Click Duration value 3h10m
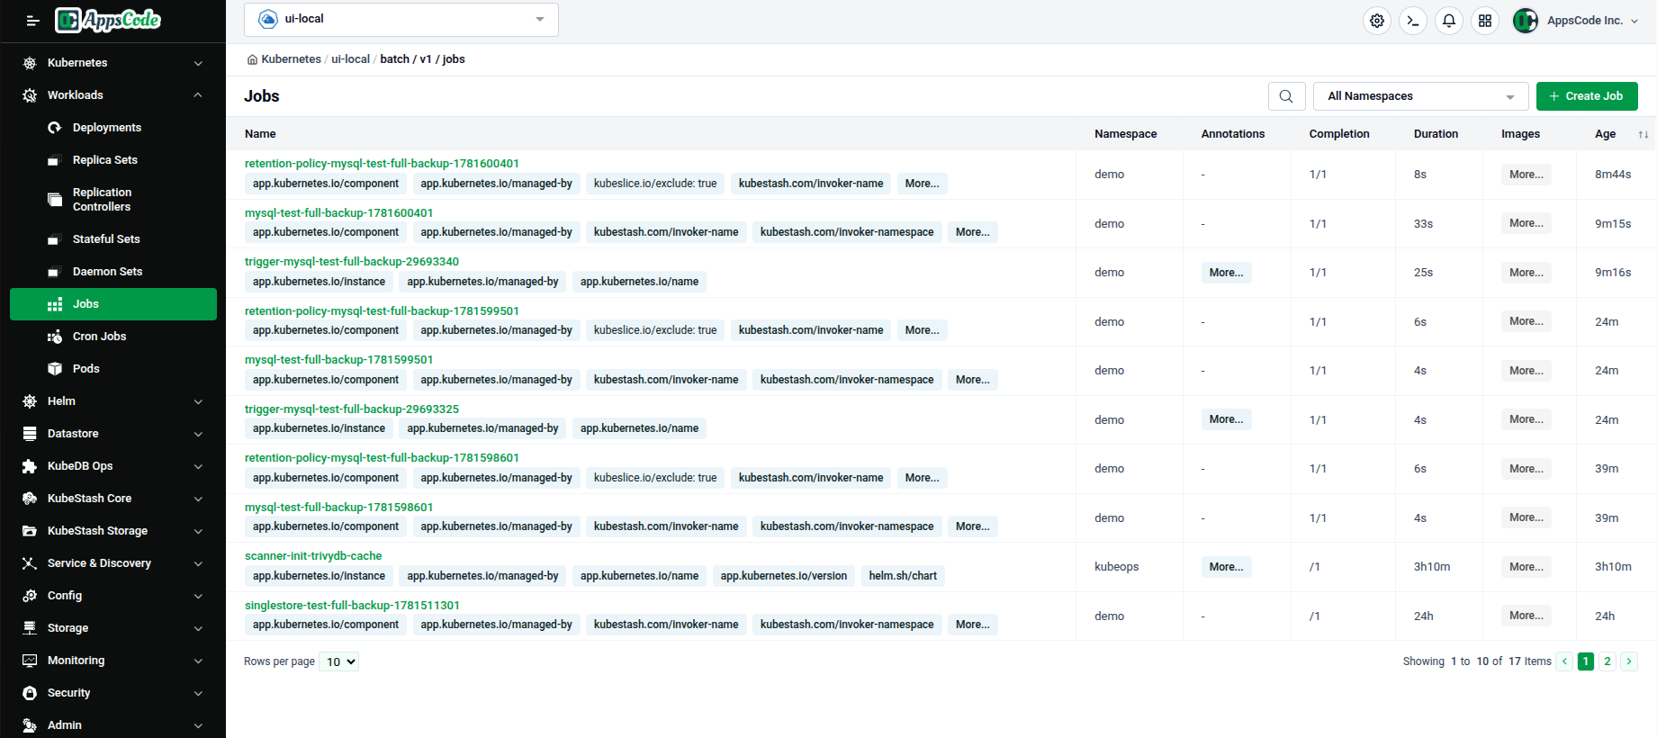The width and height of the screenshot is (1657, 738). (x=1432, y=567)
